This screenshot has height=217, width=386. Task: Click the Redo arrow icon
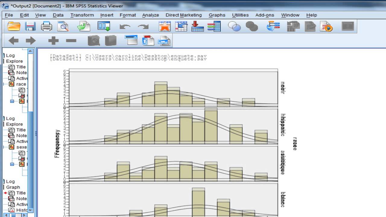click(143, 27)
